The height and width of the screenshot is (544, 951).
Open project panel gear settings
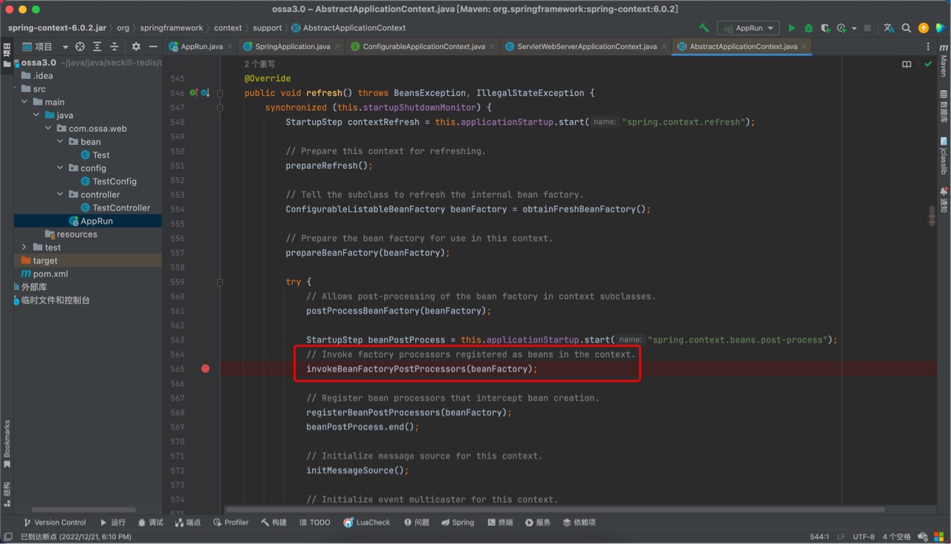click(136, 46)
